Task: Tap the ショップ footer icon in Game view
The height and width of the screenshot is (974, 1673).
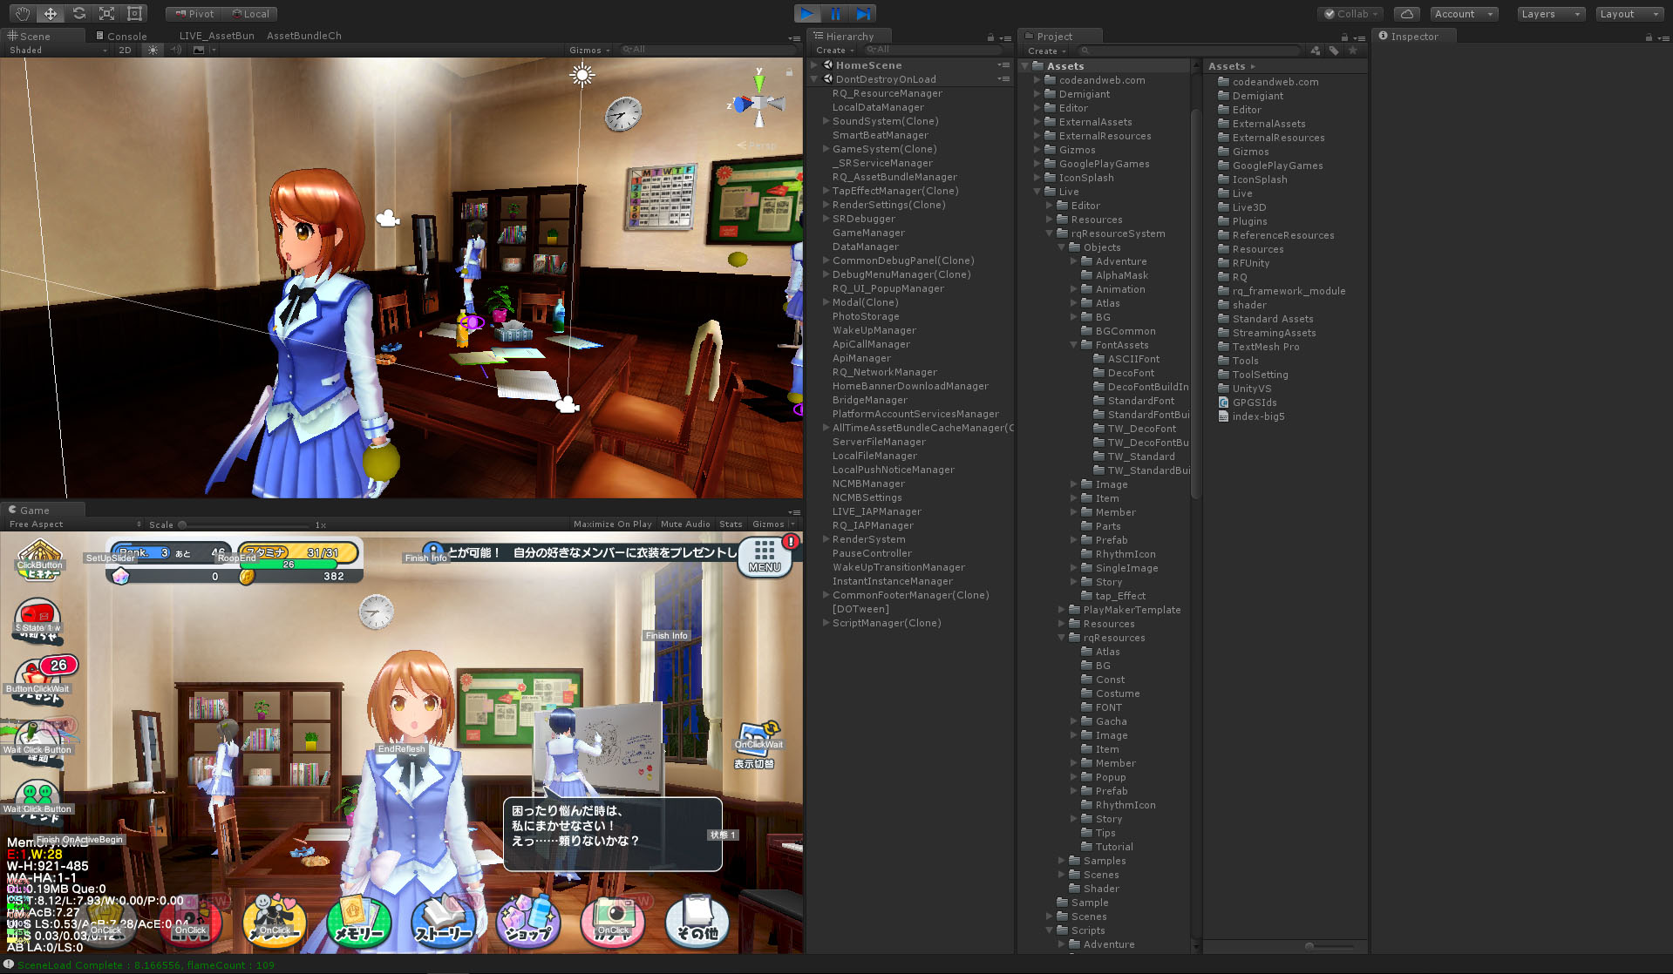Action: coord(528,923)
